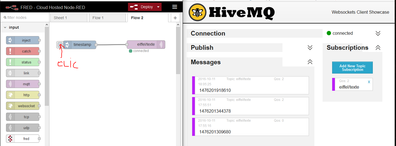
Task: Click Add New Topic Subscription button
Action: tap(352, 68)
